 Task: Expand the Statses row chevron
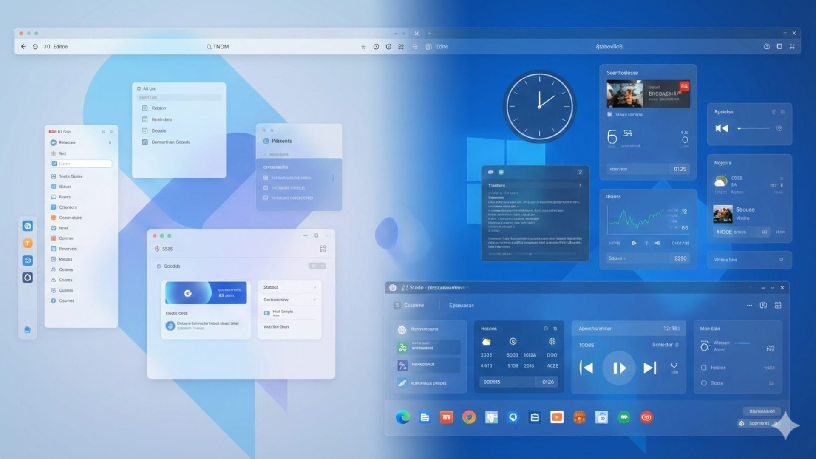(315, 287)
